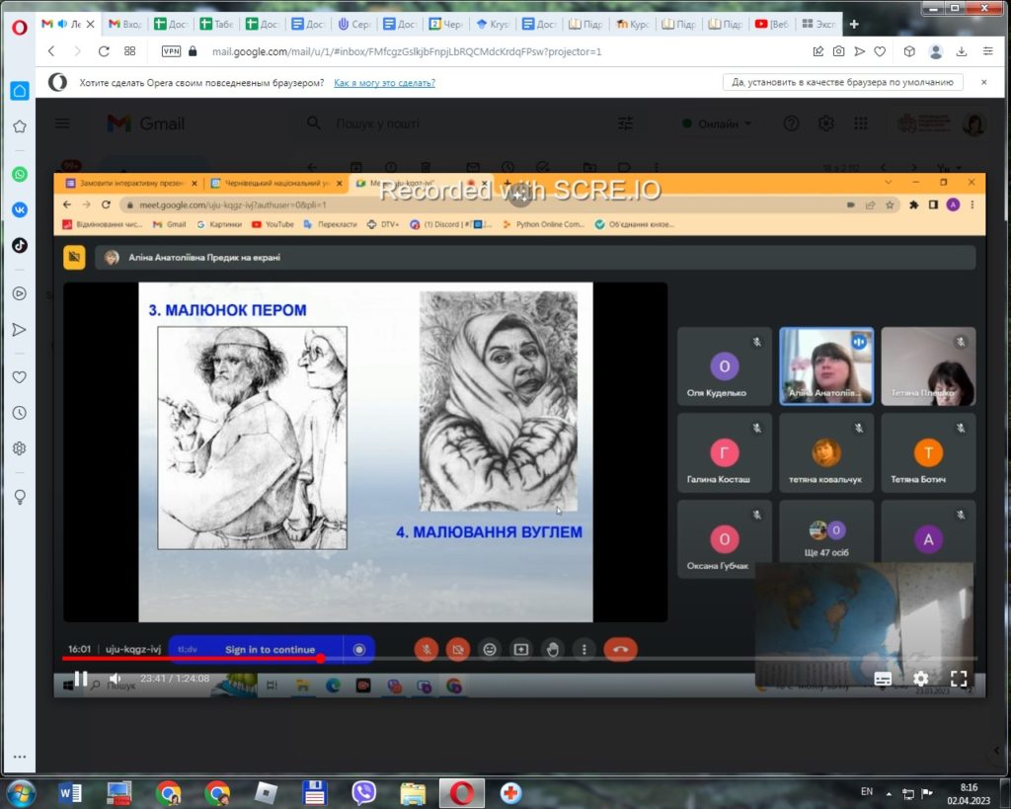Pause the video playback
The height and width of the screenshot is (809, 1011).
tap(81, 679)
